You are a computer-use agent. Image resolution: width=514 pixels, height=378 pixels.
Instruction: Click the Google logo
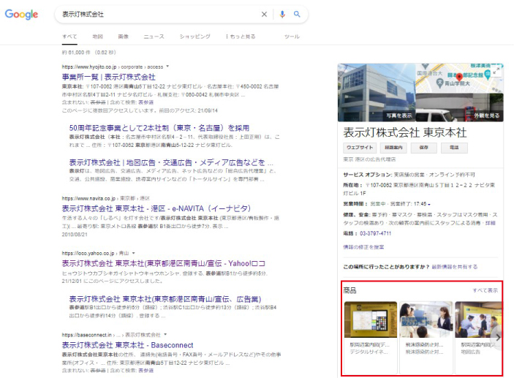coord(21,15)
